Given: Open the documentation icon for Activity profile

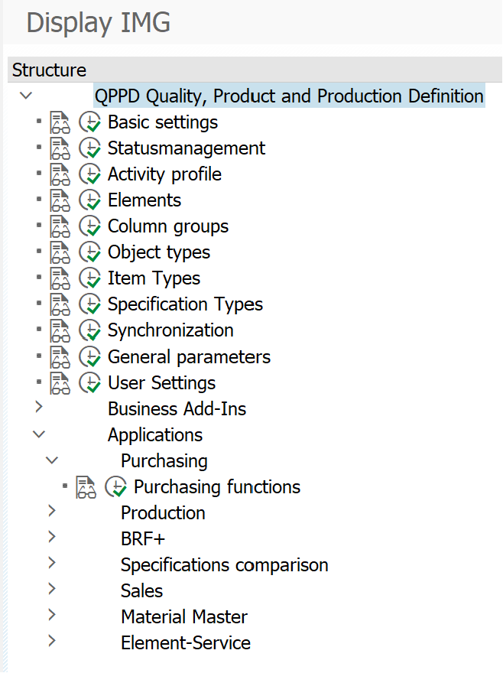Looking at the screenshot, I should coord(60,174).
